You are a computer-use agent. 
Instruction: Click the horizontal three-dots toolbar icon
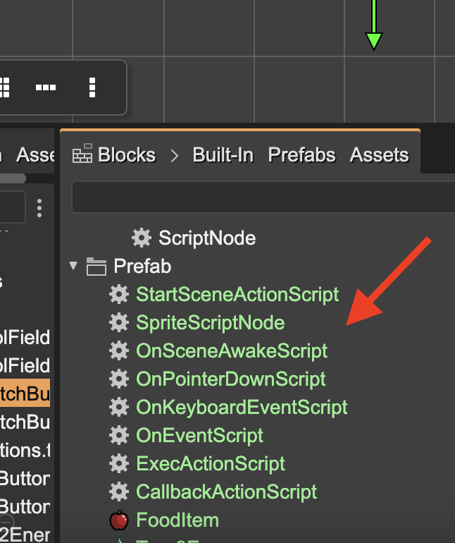[46, 87]
